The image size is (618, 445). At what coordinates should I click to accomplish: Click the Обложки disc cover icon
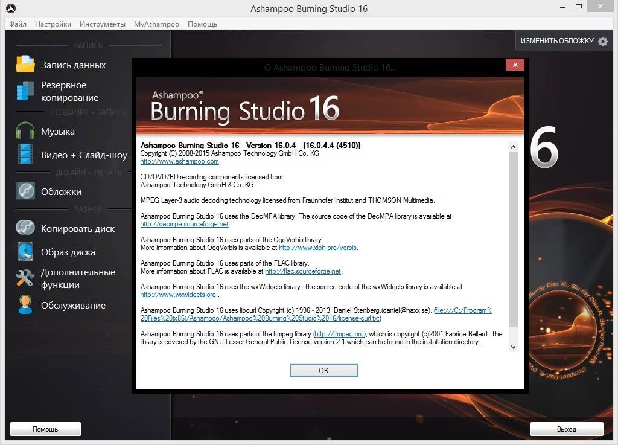point(25,191)
